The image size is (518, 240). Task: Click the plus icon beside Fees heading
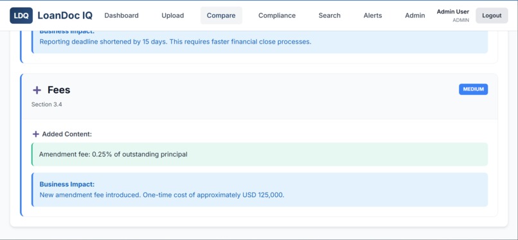pos(37,90)
